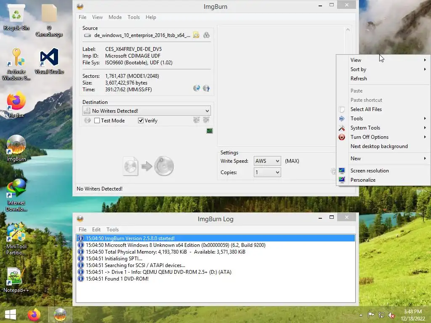Expand Turn Off Options submenu
431x323 pixels.
383,137
